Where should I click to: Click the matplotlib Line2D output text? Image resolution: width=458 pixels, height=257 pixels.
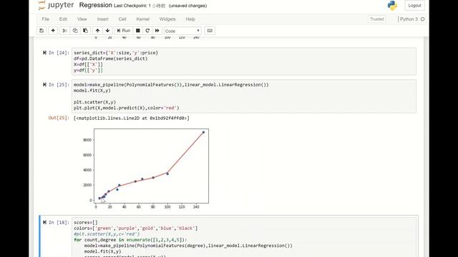[x=132, y=118]
